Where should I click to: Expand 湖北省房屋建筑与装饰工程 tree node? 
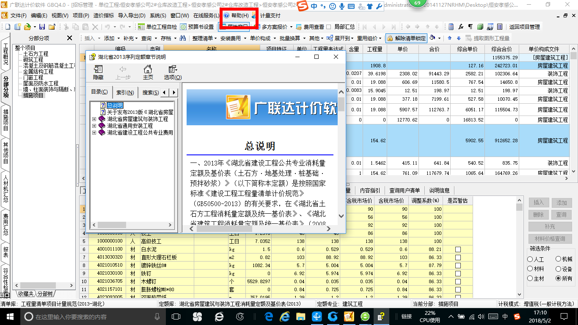tap(94, 119)
